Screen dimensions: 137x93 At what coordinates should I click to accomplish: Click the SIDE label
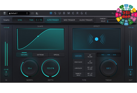coord(114,55)
